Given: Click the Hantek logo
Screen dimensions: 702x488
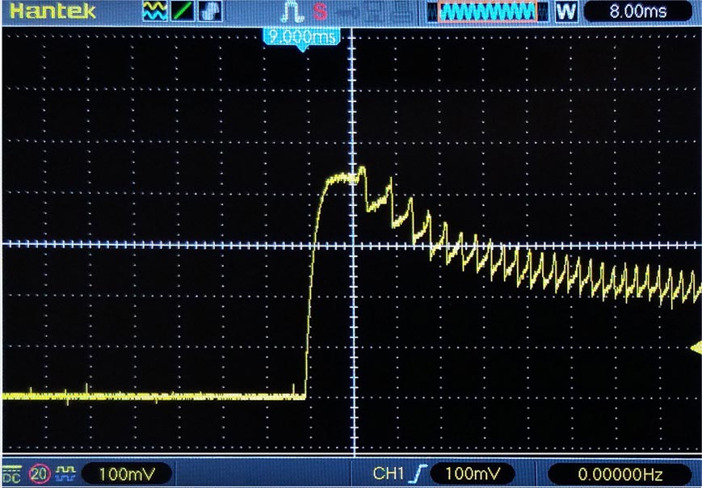Looking at the screenshot, I should coord(53,11).
